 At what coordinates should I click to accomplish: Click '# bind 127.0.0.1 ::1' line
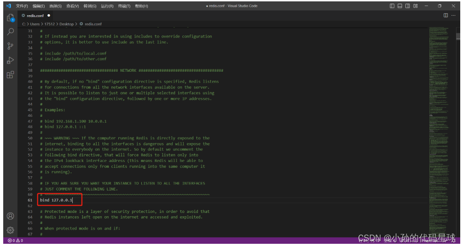(x=63, y=126)
